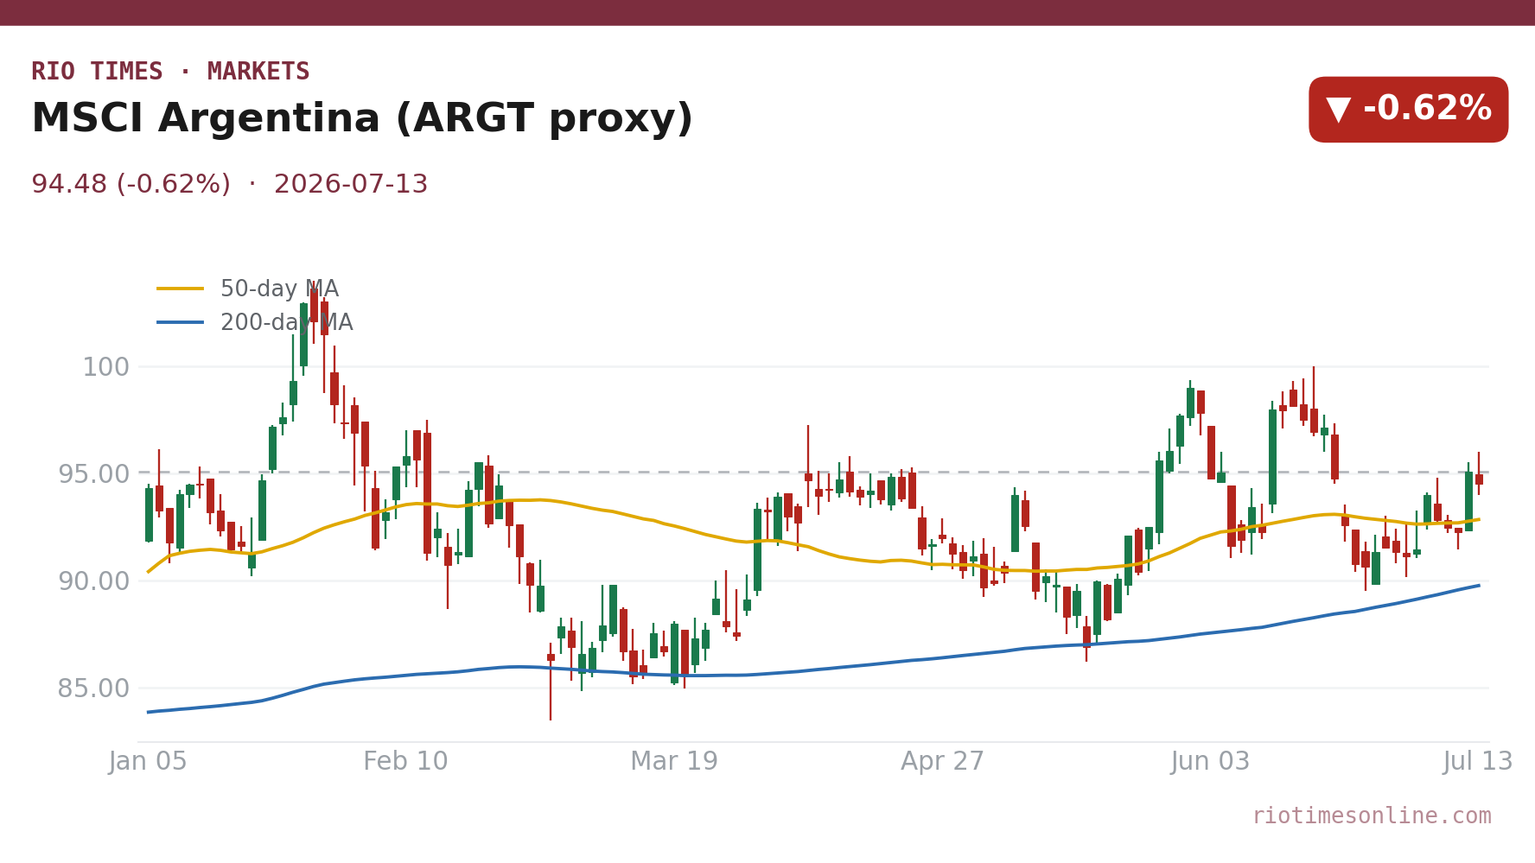Click the 200-day MA legend label
This screenshot has height=863, width=1535.
286,323
